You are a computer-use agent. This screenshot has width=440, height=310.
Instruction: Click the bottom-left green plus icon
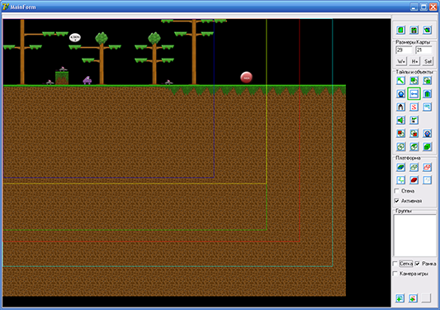(x=400, y=298)
